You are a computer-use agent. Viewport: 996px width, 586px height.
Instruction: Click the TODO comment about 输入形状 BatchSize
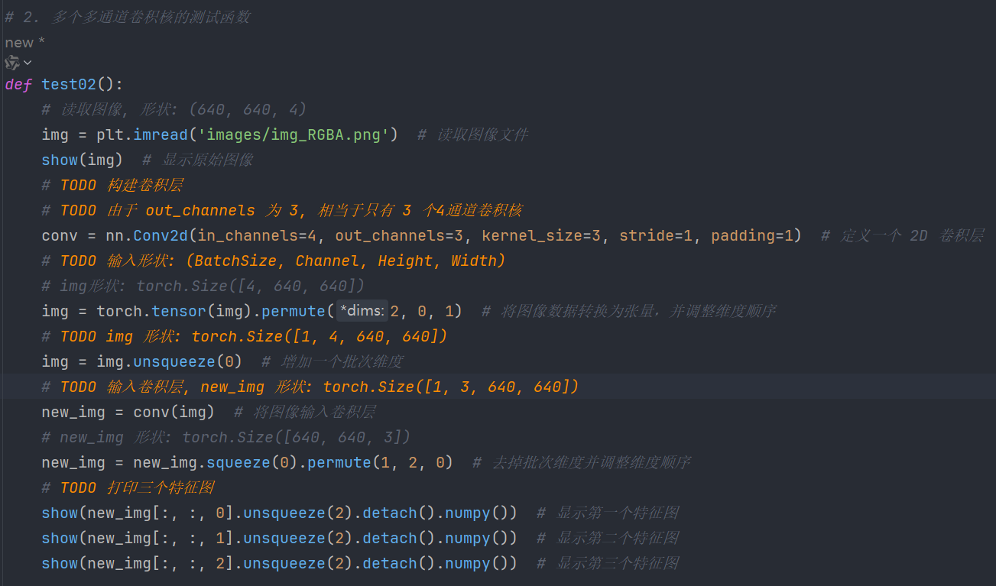coord(274,261)
